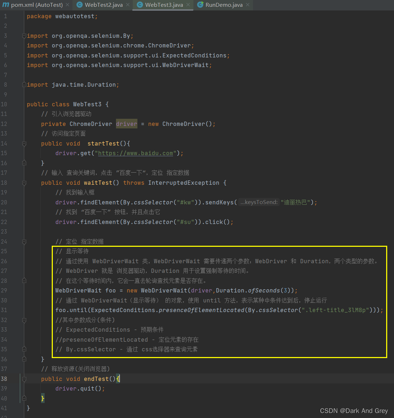Click the ChromeDriver import on line 4

pyautogui.click(x=110, y=46)
